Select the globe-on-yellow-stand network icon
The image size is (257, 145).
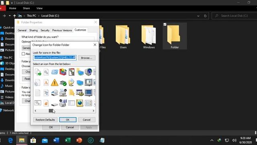71,83
